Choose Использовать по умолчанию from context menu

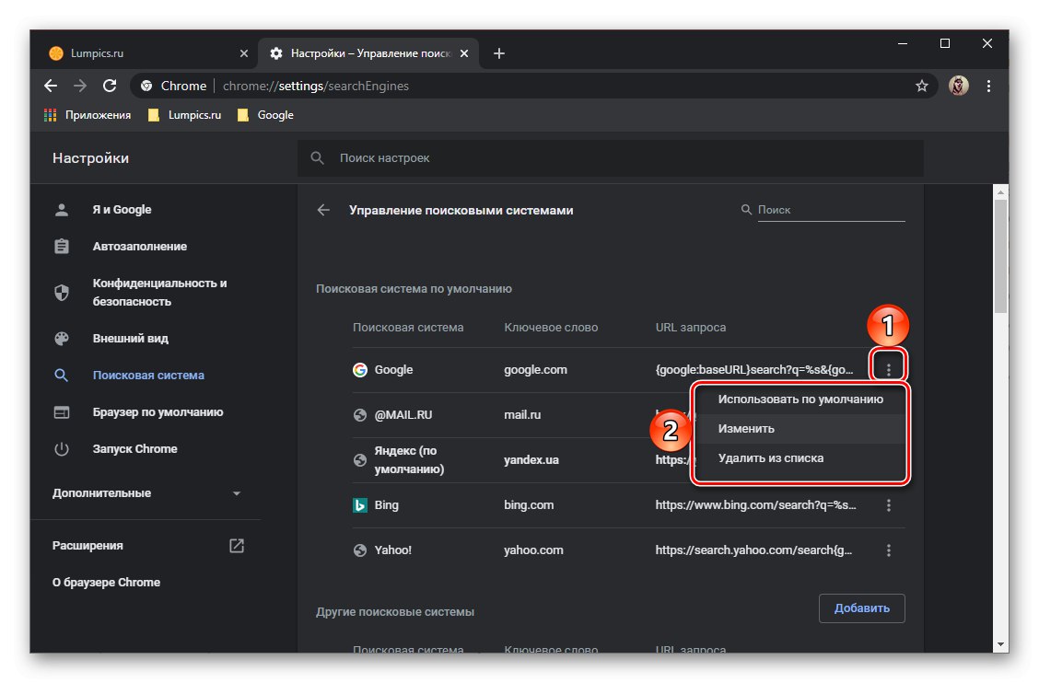pyautogui.click(x=800, y=399)
